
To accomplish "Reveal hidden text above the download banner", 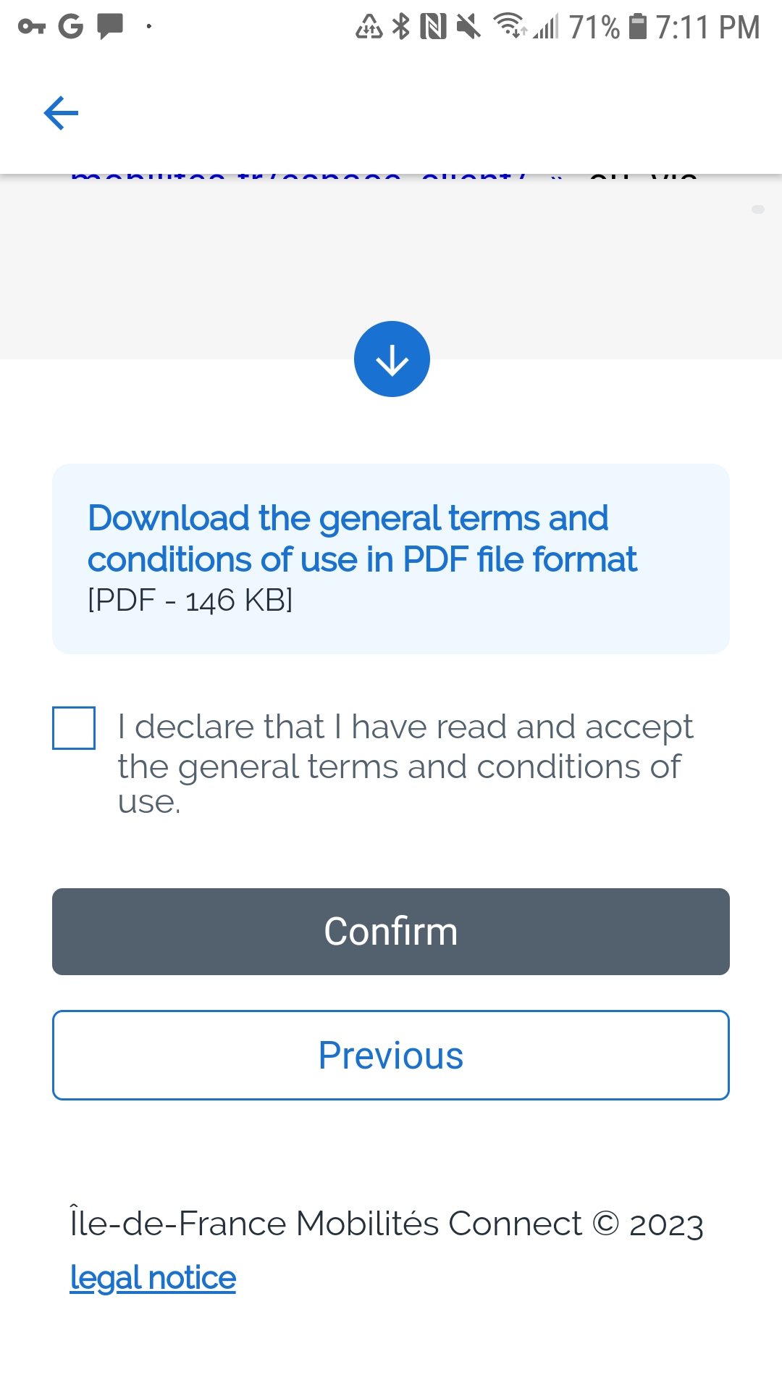I will [391, 359].
